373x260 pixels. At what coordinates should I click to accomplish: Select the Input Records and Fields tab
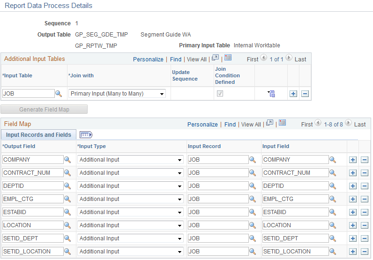(38, 135)
